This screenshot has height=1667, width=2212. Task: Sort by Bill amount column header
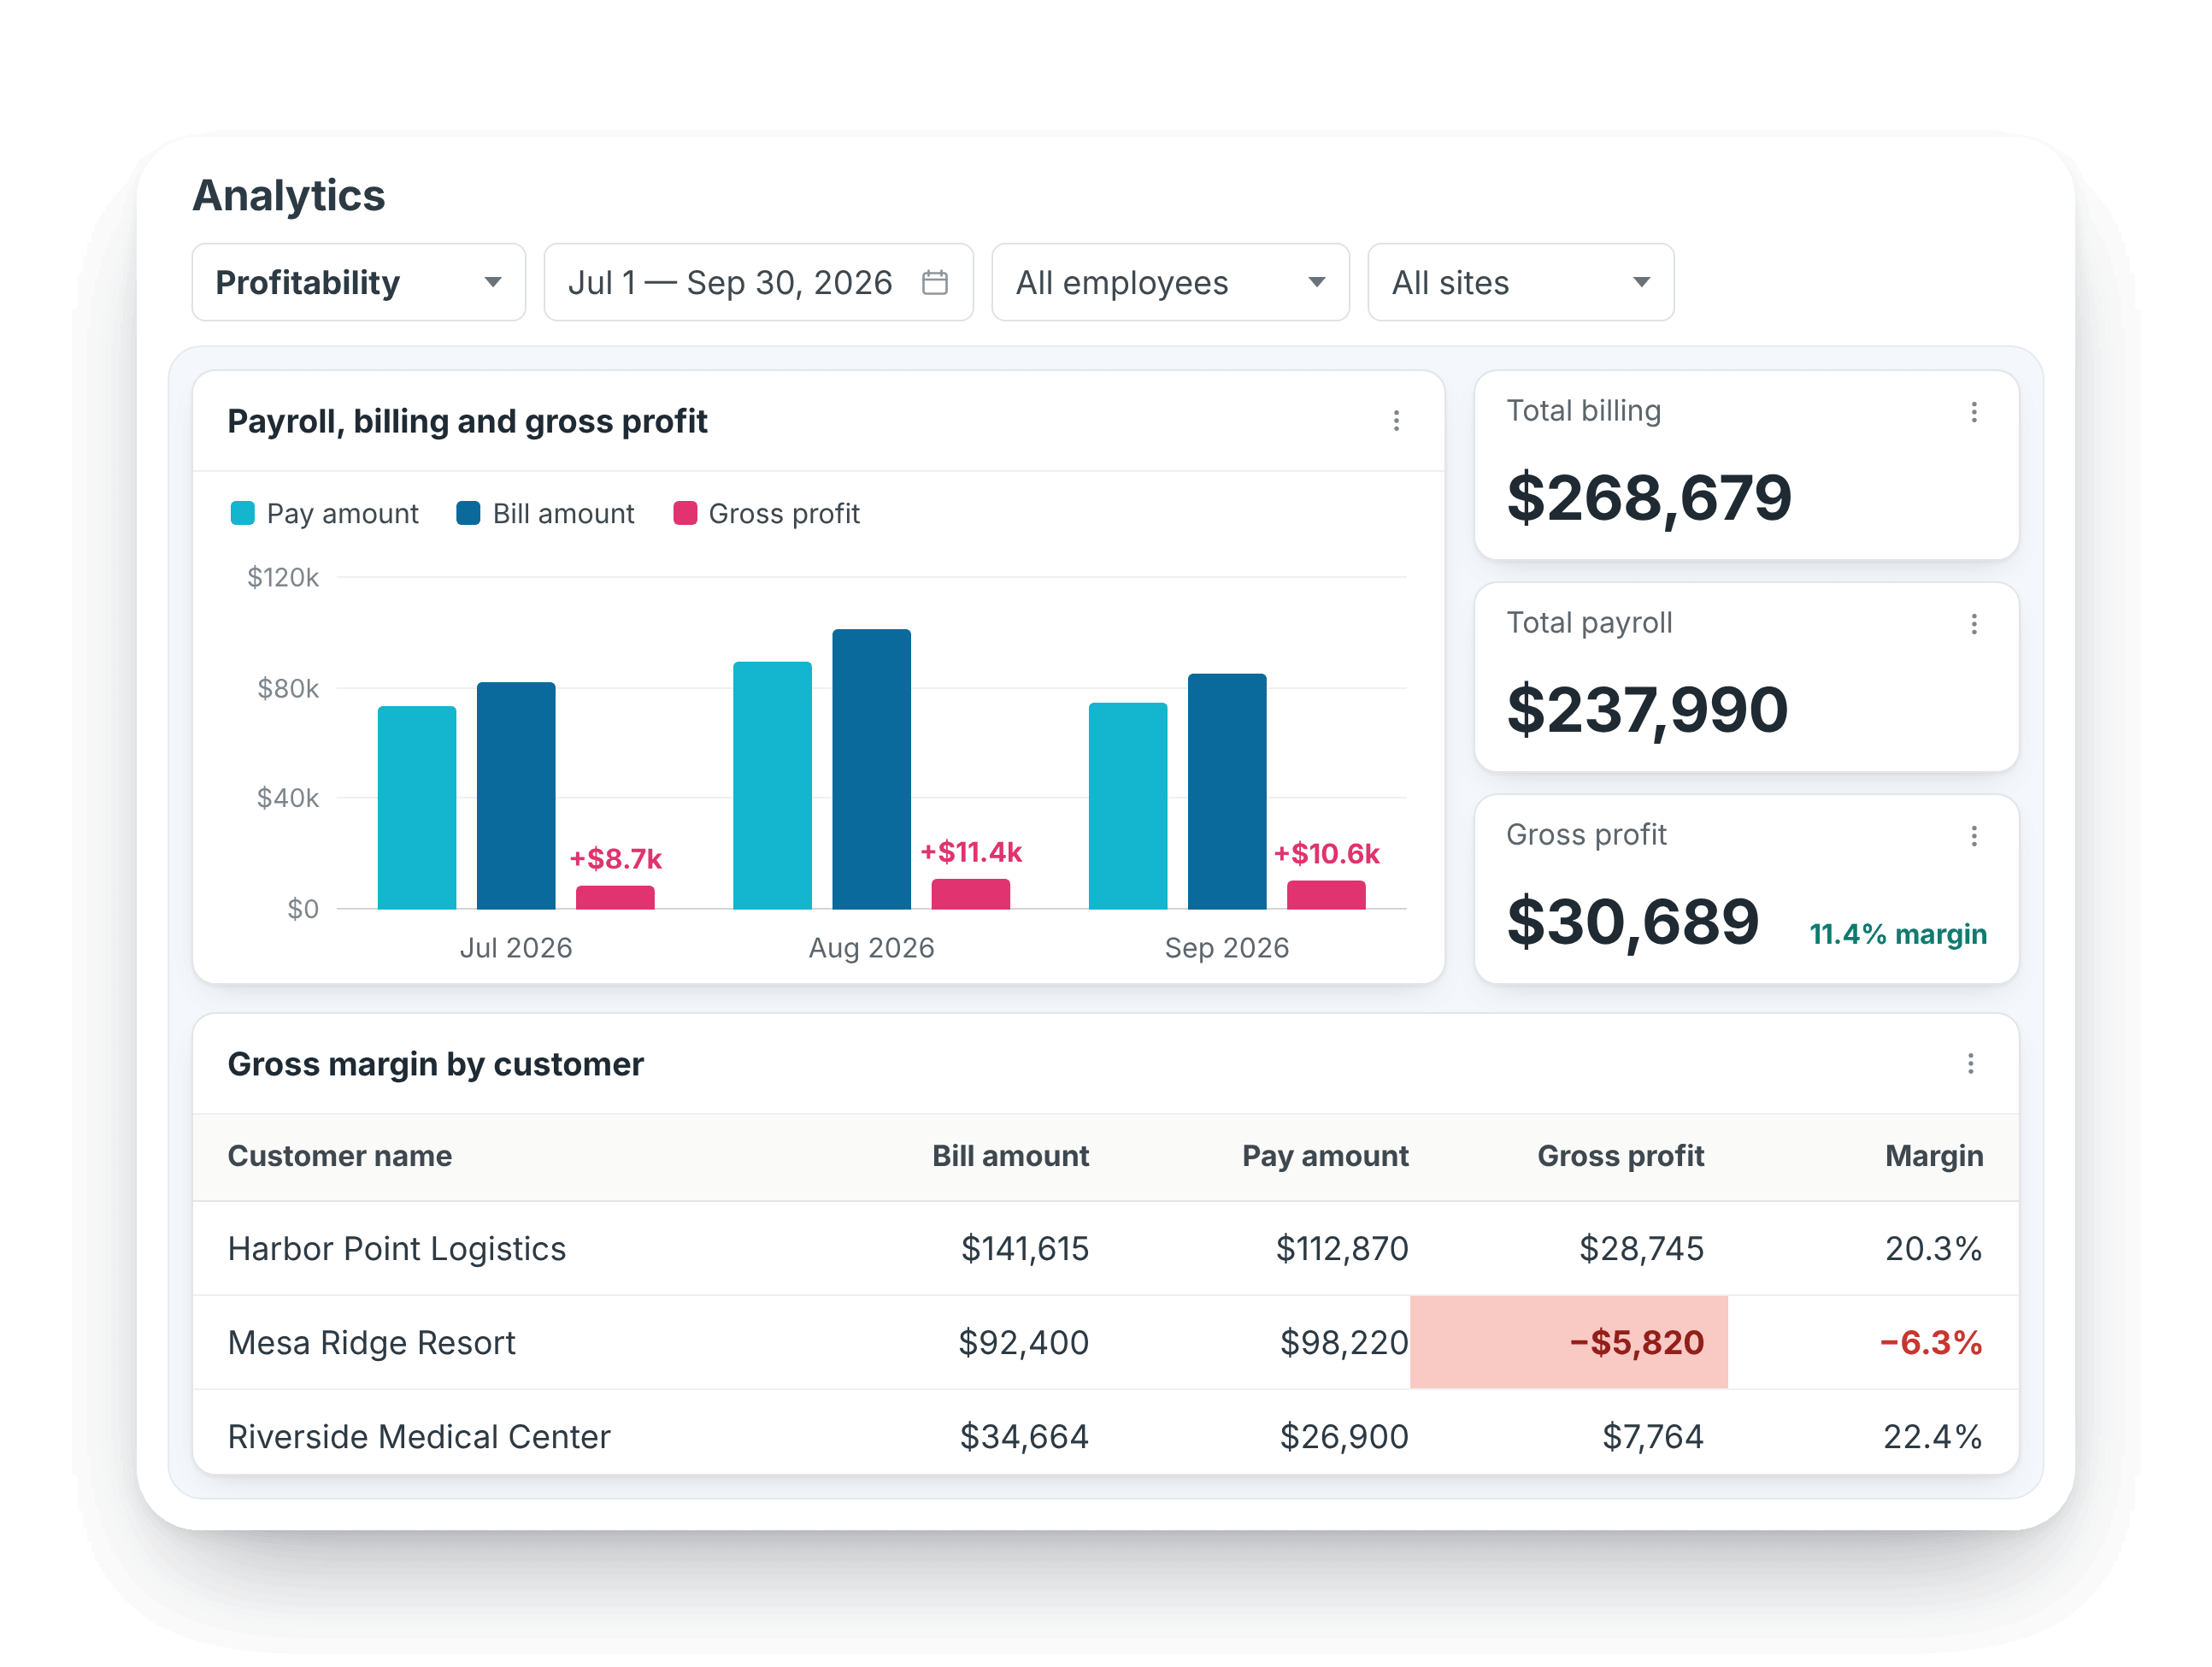[1010, 1156]
